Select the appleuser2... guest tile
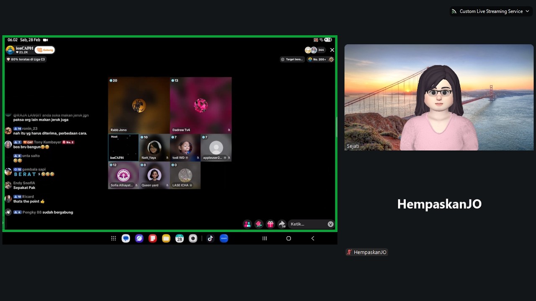536x301 pixels. click(216, 148)
